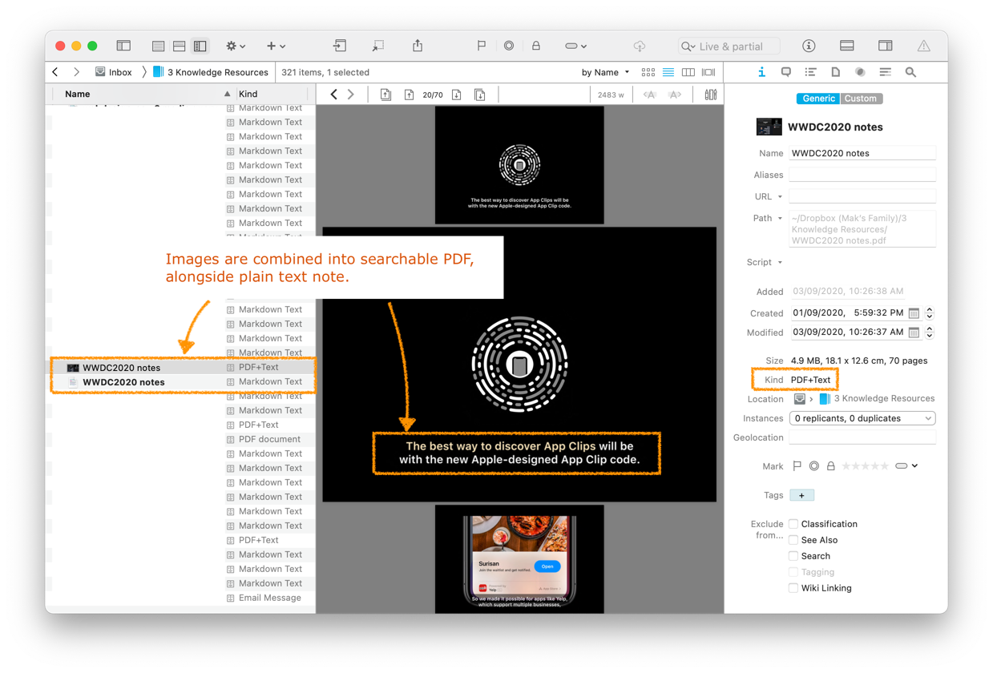Toggle the lock in the top toolbar
This screenshot has width=993, height=673.
pyautogui.click(x=536, y=46)
